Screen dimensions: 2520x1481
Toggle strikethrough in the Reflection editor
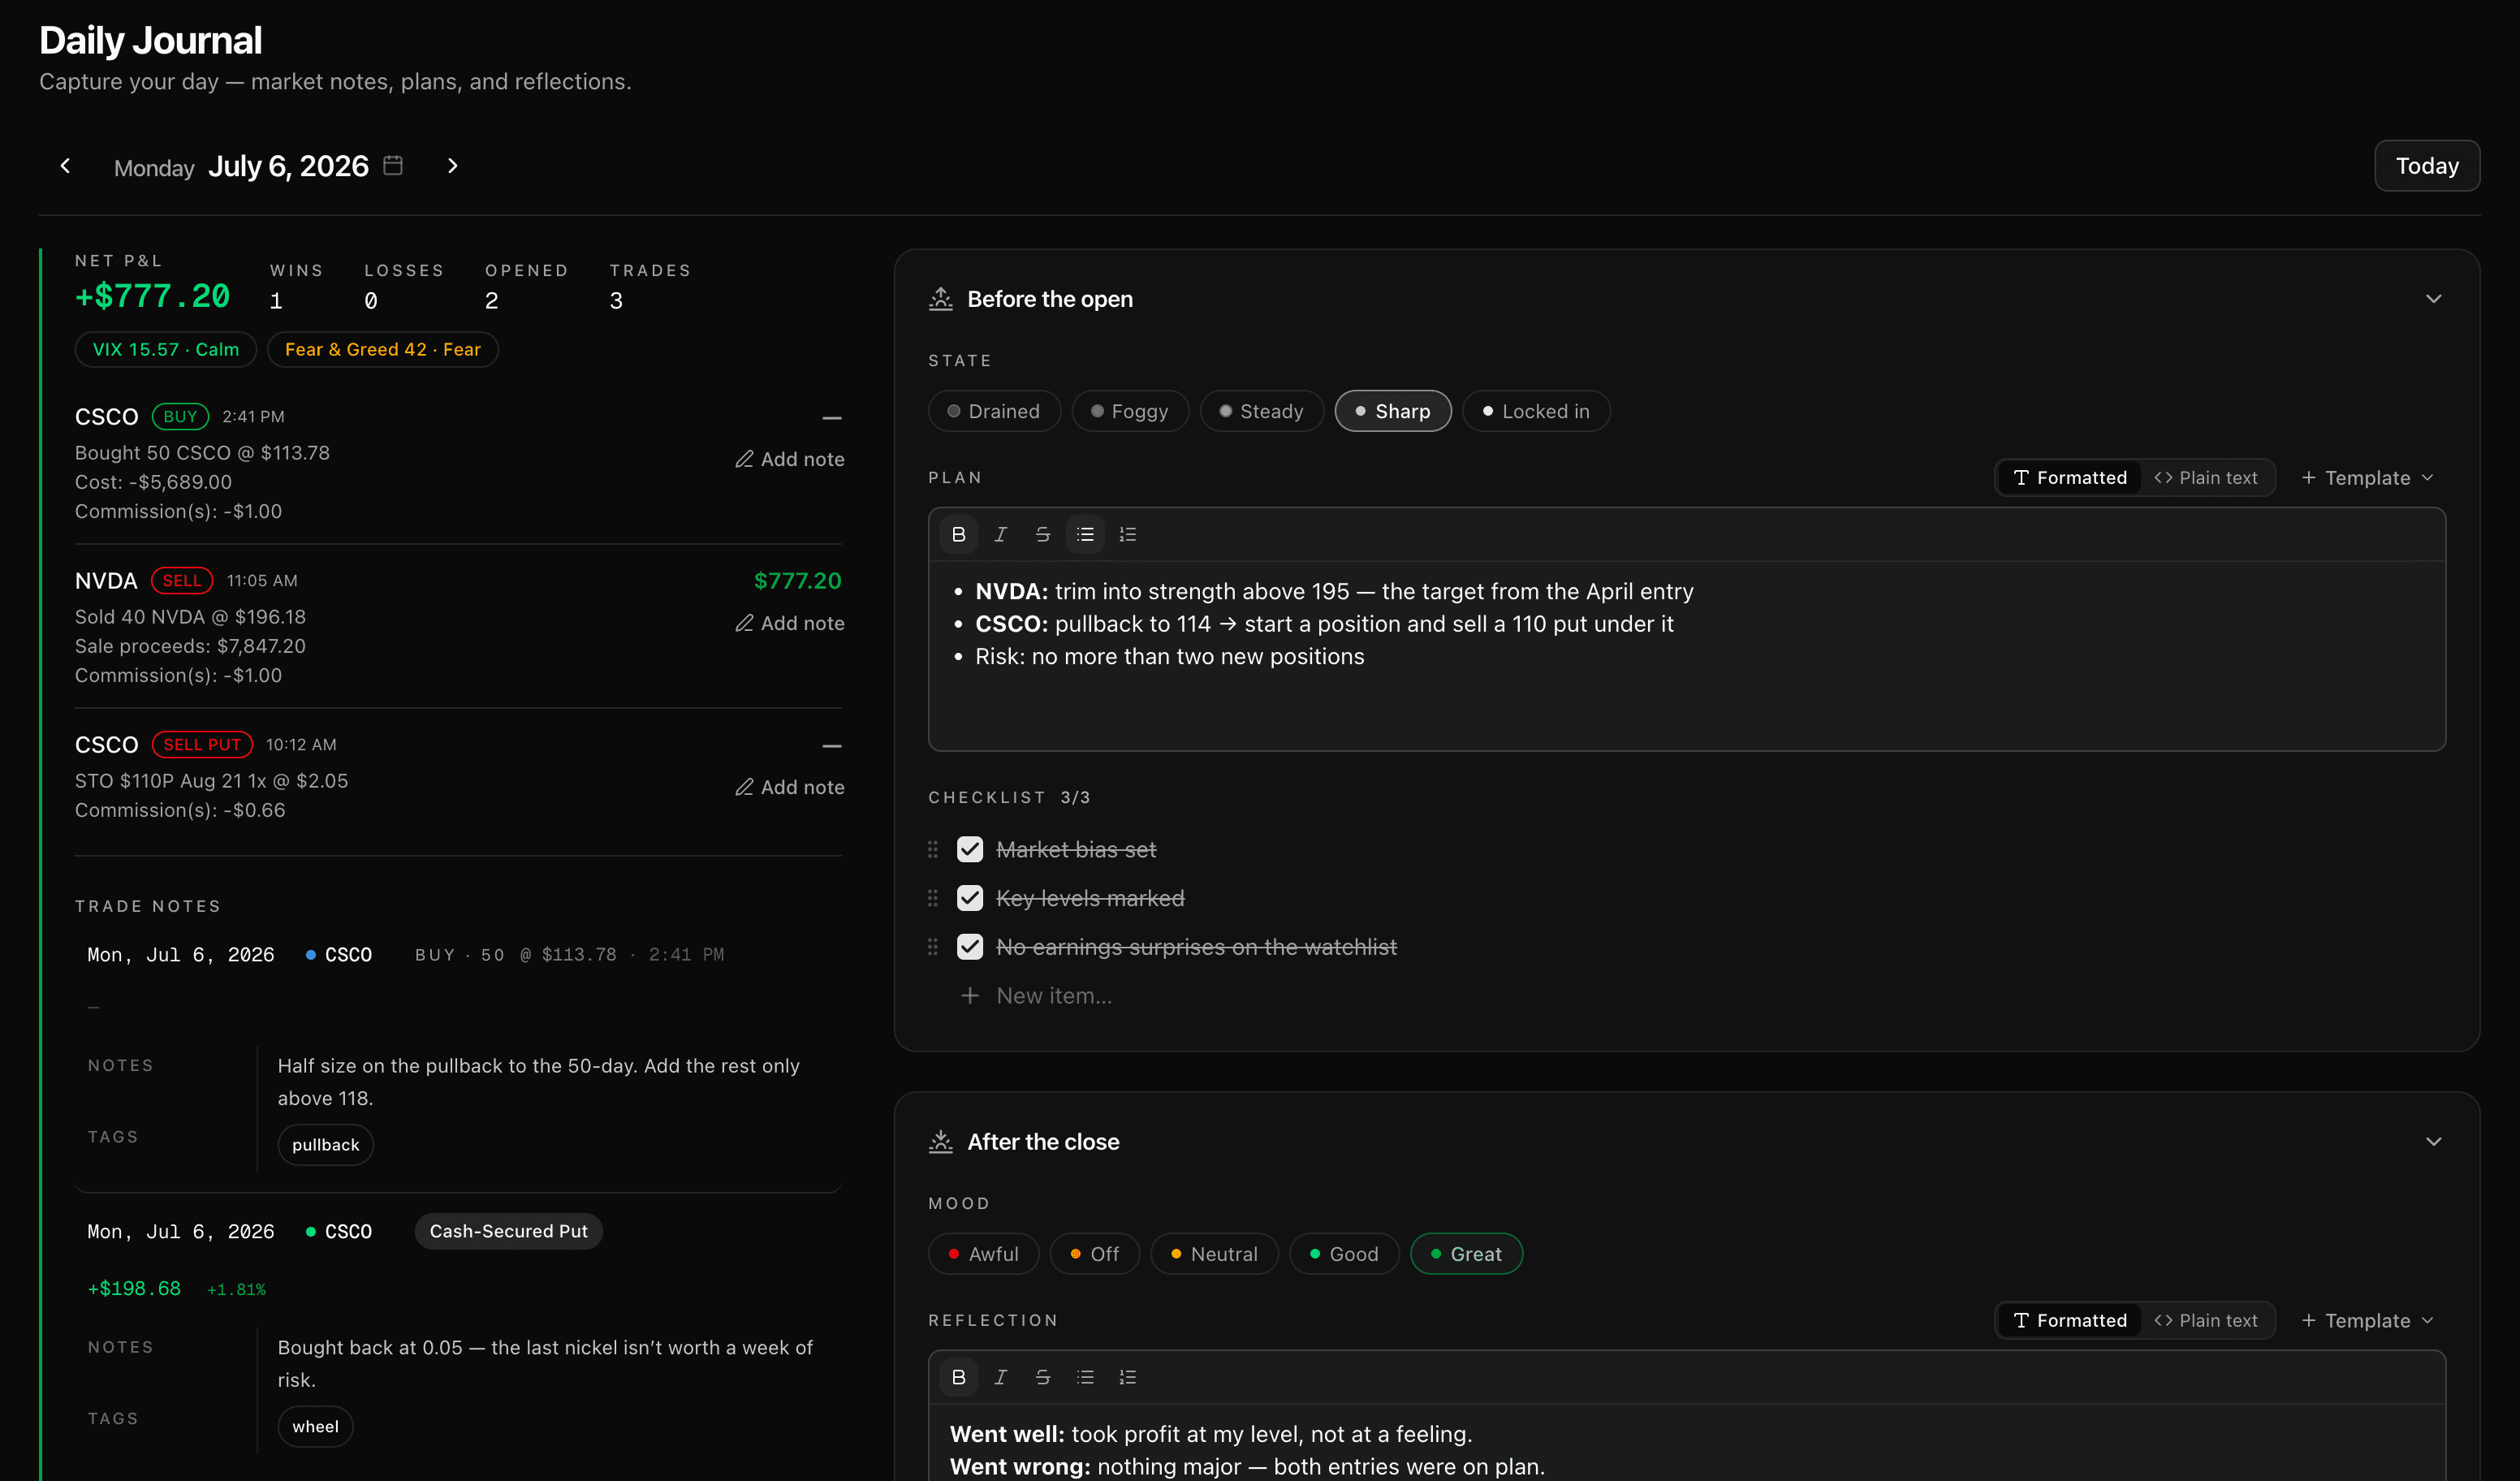tap(1043, 1378)
